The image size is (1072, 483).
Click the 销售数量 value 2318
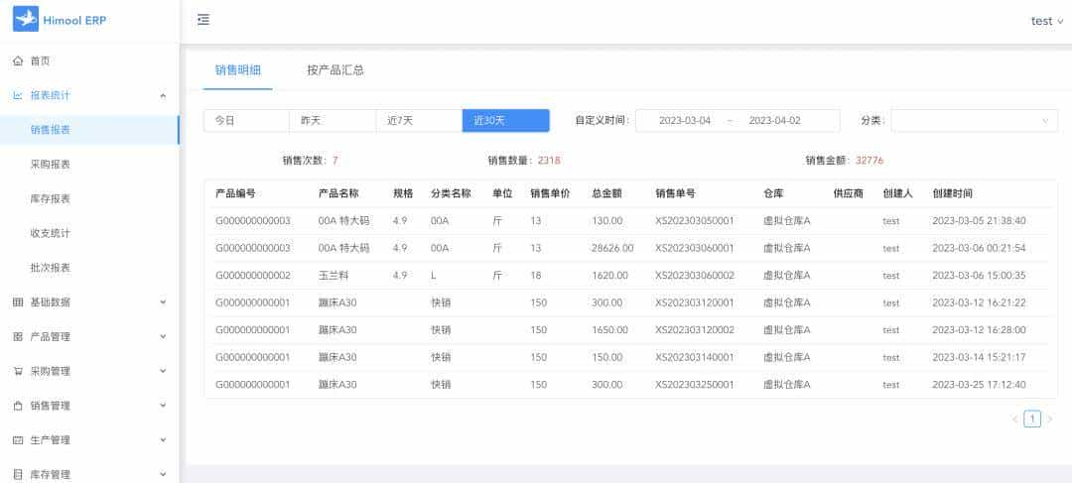pos(549,161)
